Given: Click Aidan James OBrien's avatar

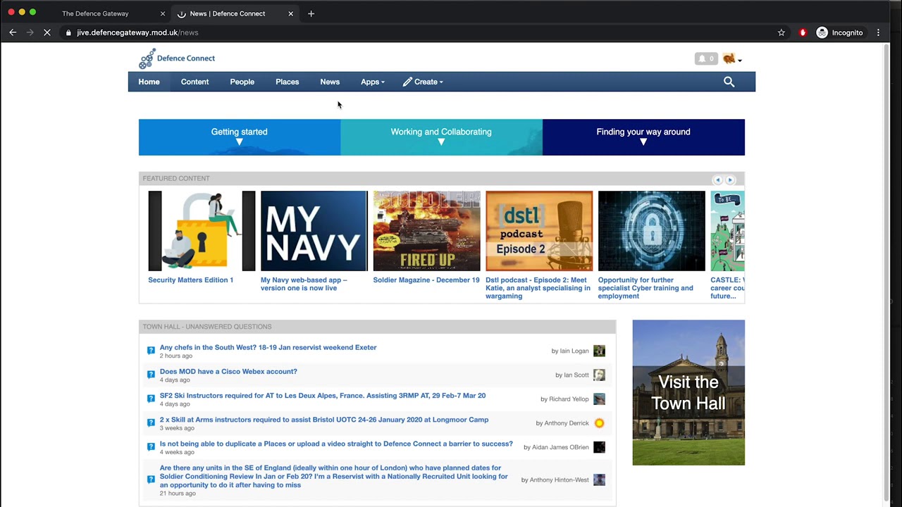Looking at the screenshot, I should click(599, 447).
